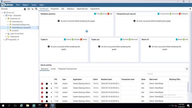Image resolution: width=192 pixels, height=108 pixels.
Task: Select the Sessions tab
Action: 45,69
